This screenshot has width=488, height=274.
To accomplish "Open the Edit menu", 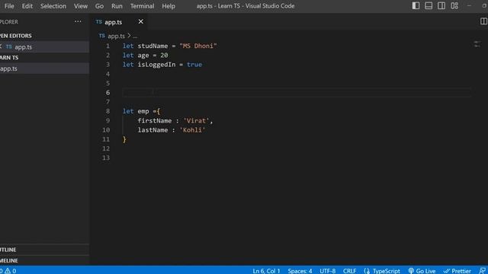I will point(27,6).
